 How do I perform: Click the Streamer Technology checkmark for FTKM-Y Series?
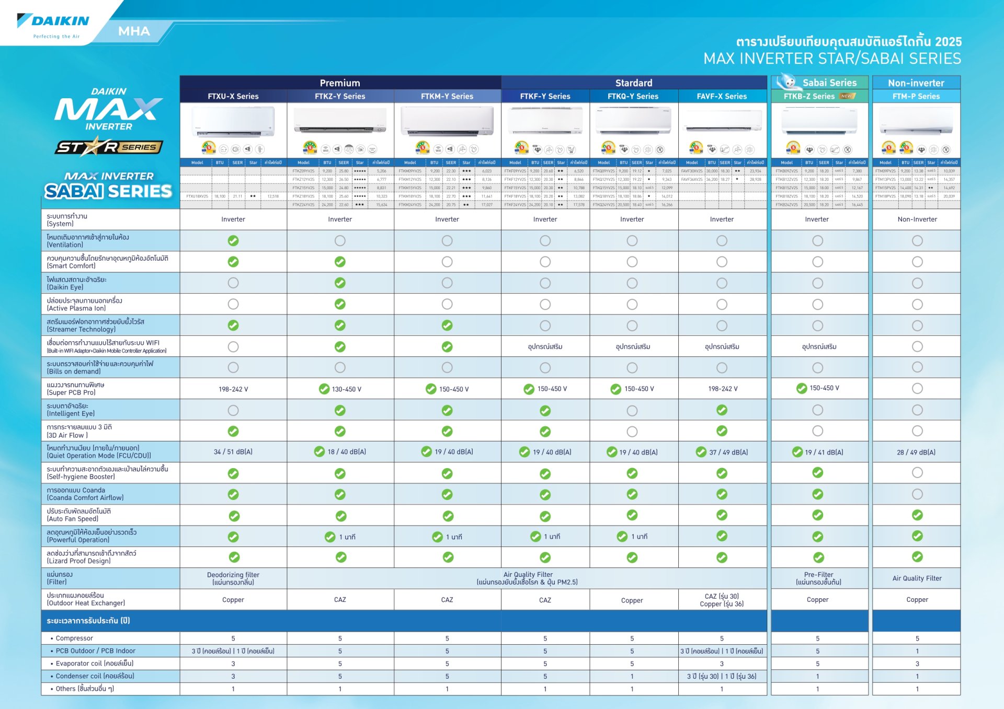click(x=447, y=325)
